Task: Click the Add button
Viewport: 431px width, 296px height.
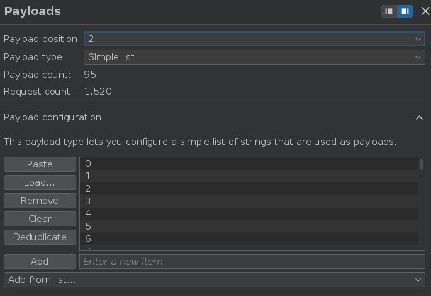Action: tap(40, 262)
